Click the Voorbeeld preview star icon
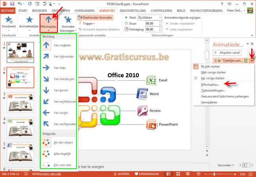This screenshot has width=256, height=177. click(9, 20)
